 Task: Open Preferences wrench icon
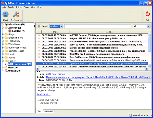(x=16, y=14)
